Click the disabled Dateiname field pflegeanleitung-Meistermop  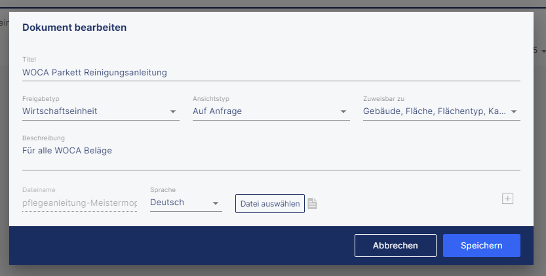79,203
